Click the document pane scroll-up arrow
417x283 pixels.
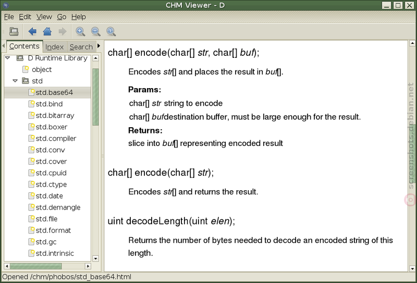point(412,43)
